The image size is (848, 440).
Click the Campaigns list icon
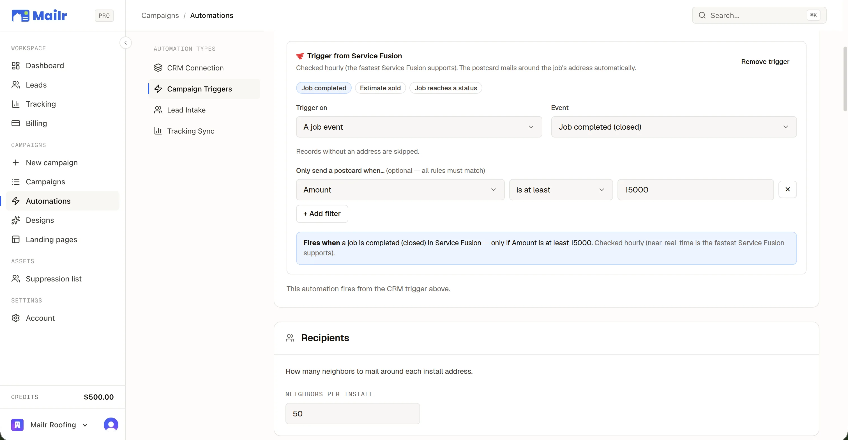click(x=15, y=182)
